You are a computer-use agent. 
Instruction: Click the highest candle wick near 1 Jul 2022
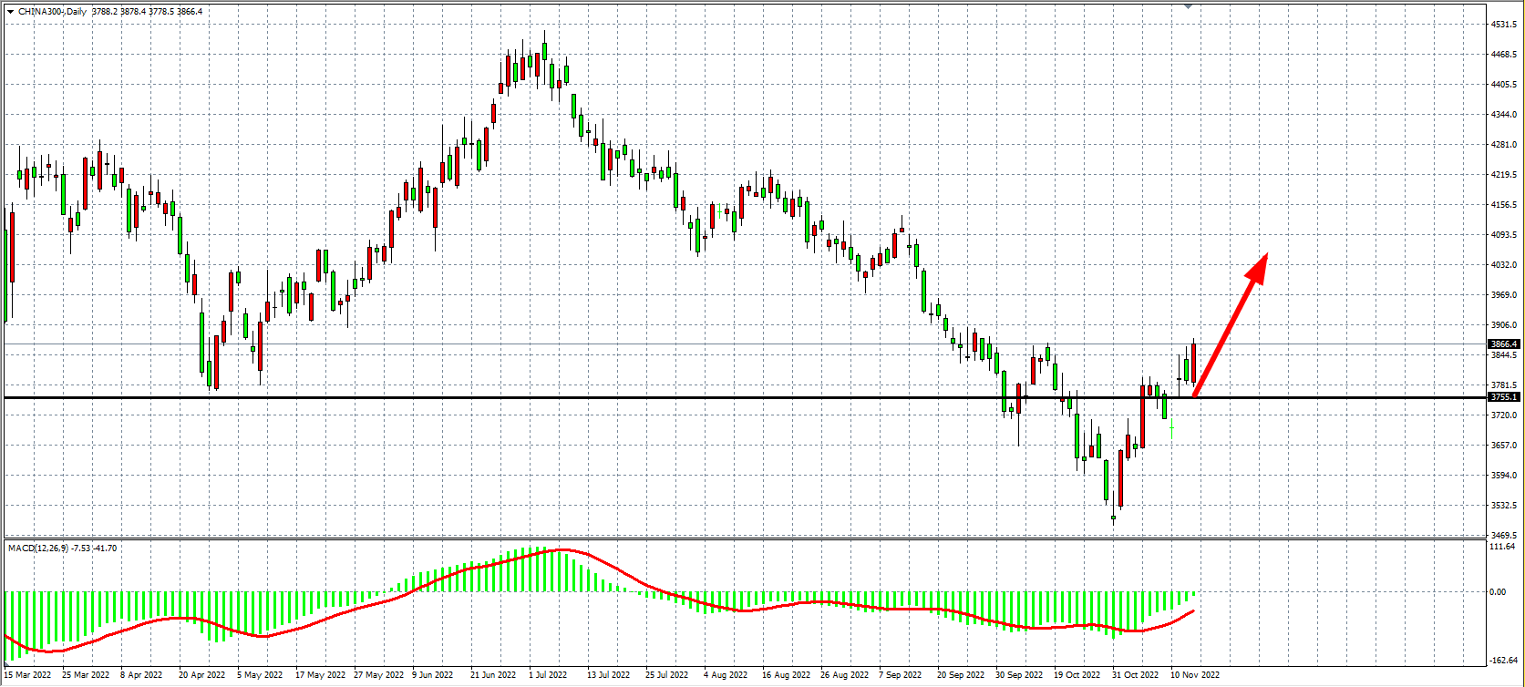[x=544, y=36]
